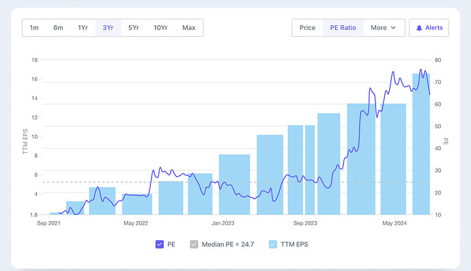This screenshot has height=271, width=471.
Task: Toggle the TTM EPS checkbox
Action: click(x=273, y=244)
